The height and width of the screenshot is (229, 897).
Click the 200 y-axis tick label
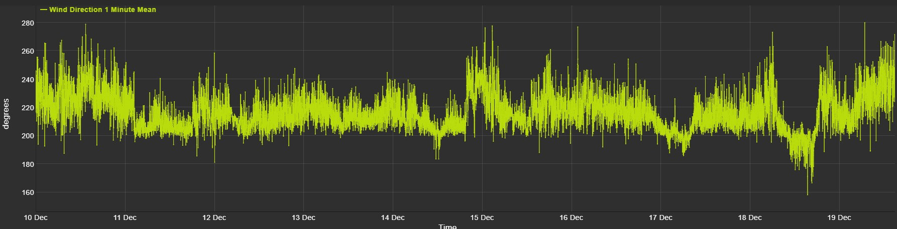pyautogui.click(x=28, y=136)
